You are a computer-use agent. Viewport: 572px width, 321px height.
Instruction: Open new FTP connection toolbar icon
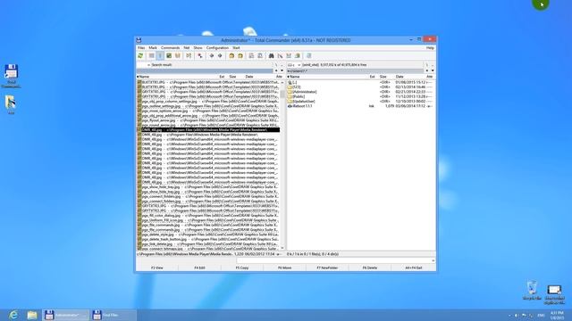coord(260,55)
